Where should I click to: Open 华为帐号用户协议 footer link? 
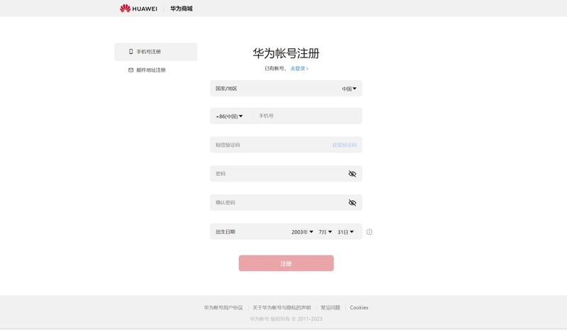click(x=223, y=307)
